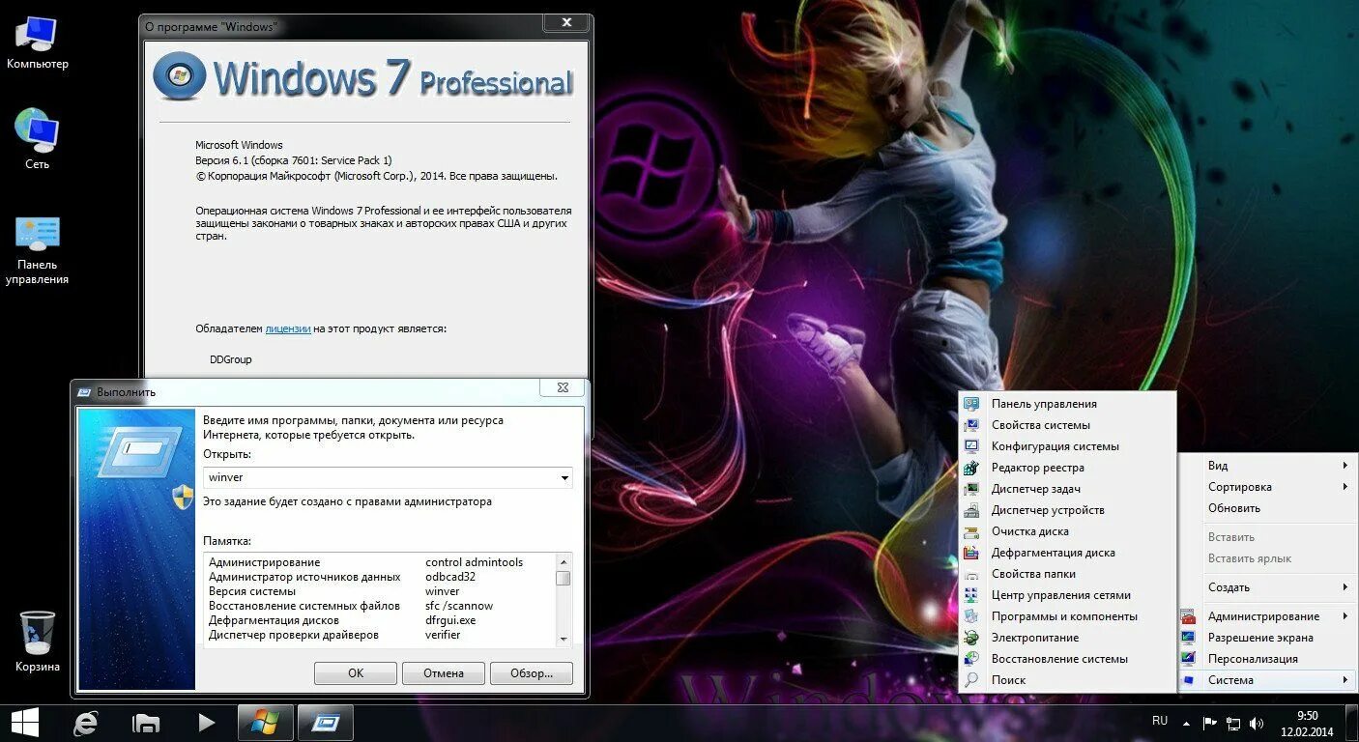Open Центр управления сетями menu entry

pos(1067,595)
